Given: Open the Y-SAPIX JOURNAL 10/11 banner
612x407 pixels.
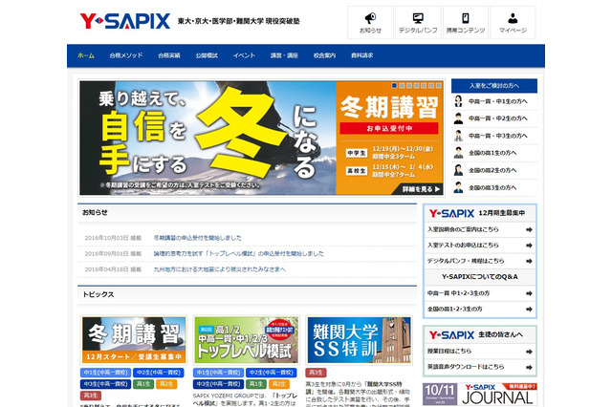Looking at the screenshot, I should (480, 395).
